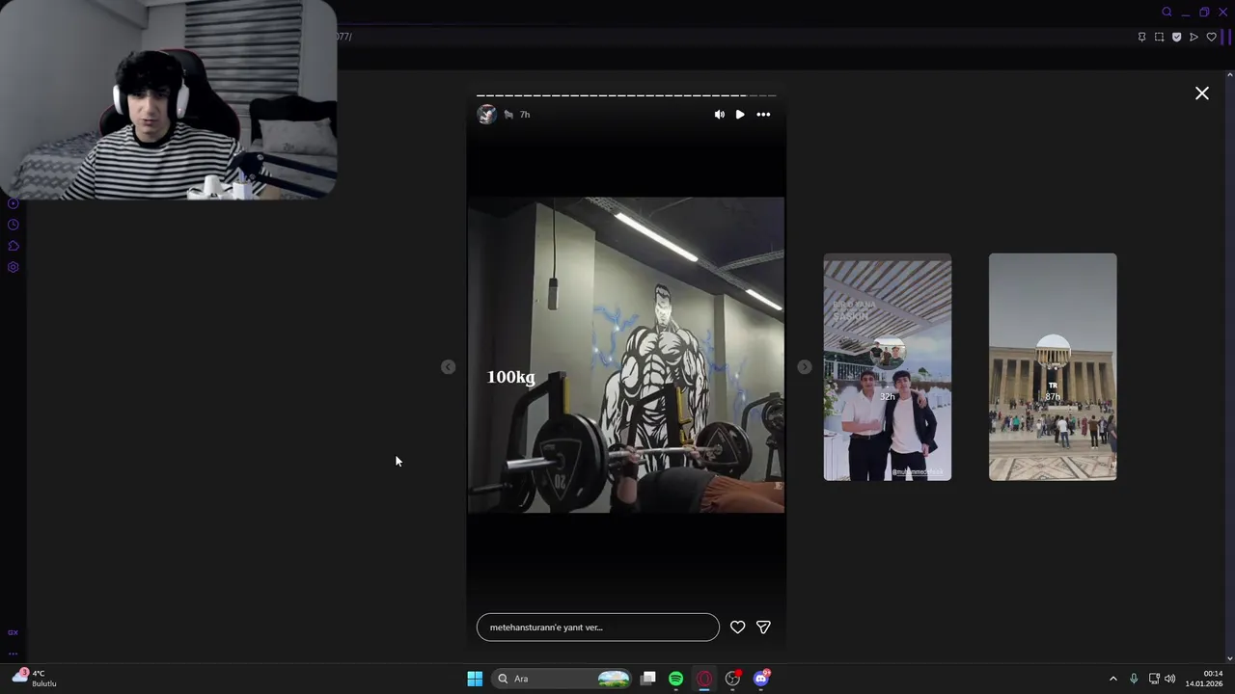Click the pinboard pin icon in the address bar

1142,37
